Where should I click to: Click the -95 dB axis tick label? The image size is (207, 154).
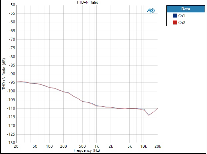[x=12, y=83]
